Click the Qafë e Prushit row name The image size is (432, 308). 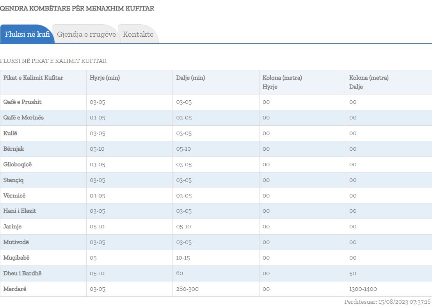pos(23,102)
